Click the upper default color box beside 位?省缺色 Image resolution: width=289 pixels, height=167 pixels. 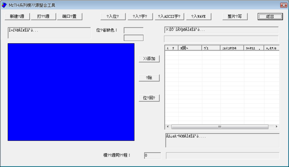[134, 30]
